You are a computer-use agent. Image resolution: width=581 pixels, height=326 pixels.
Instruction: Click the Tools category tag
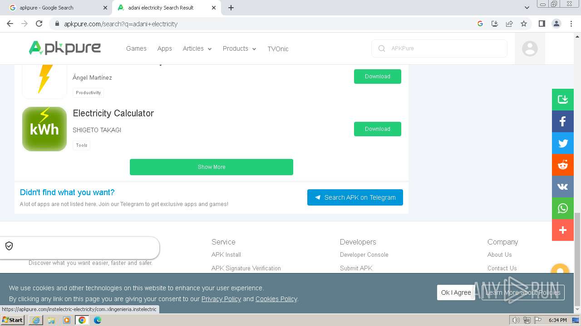point(82,145)
